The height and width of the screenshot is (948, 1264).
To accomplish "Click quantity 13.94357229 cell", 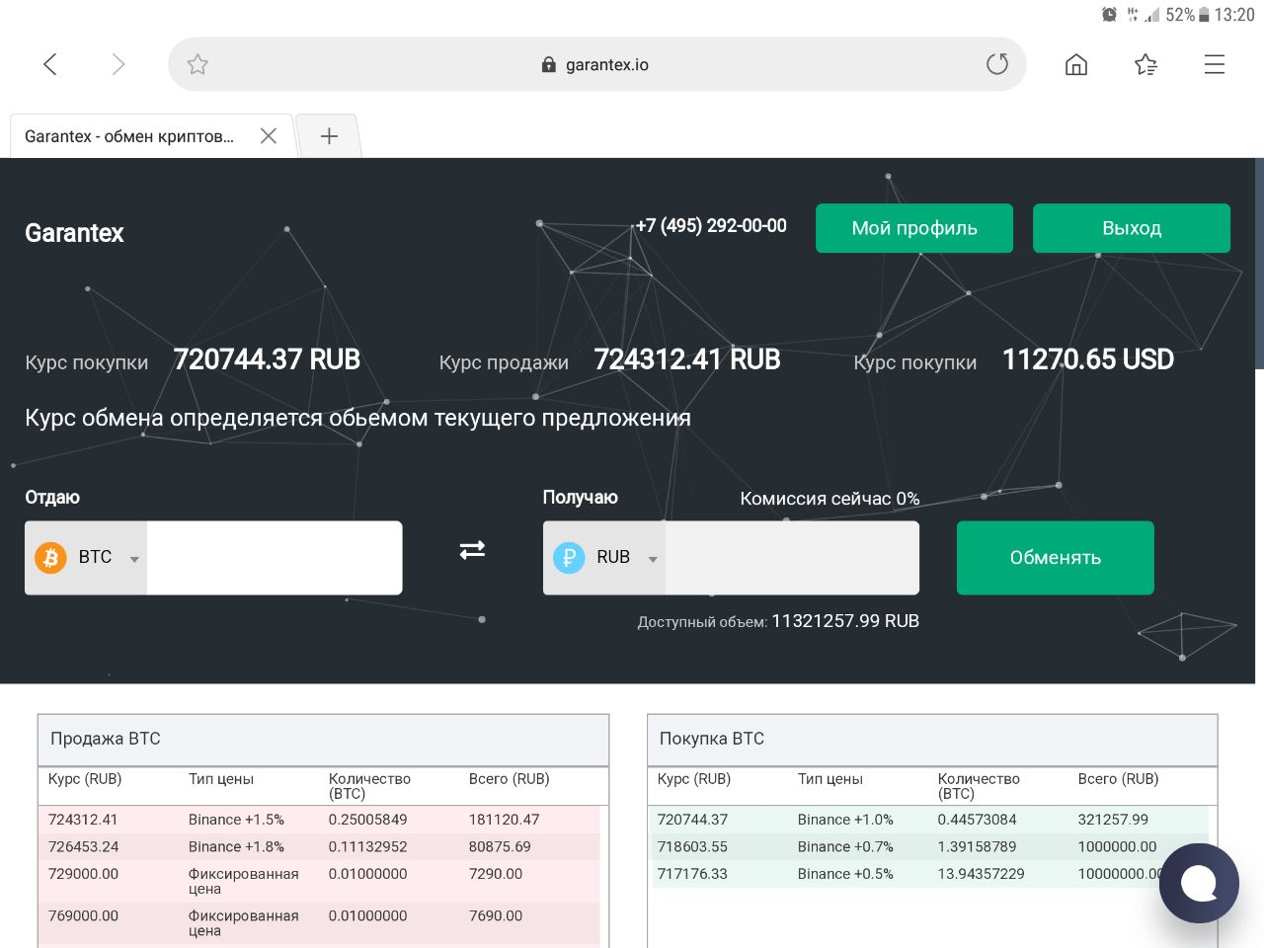I will 981,874.
